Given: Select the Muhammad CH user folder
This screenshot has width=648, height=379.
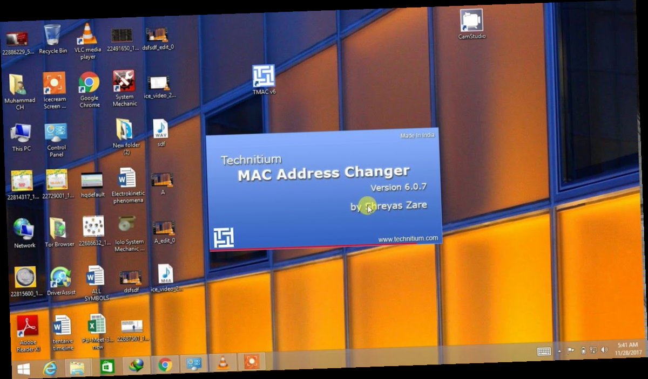Looking at the screenshot, I should tap(19, 92).
